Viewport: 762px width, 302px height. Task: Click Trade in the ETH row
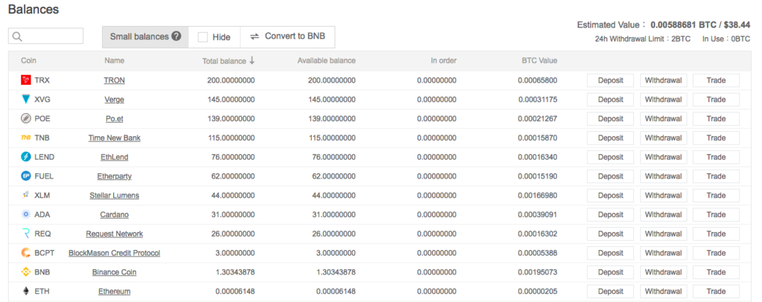(x=716, y=292)
